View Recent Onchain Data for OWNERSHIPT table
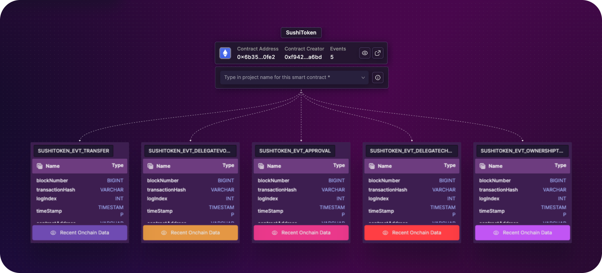Viewport: 602px width, 273px height. [x=523, y=233]
